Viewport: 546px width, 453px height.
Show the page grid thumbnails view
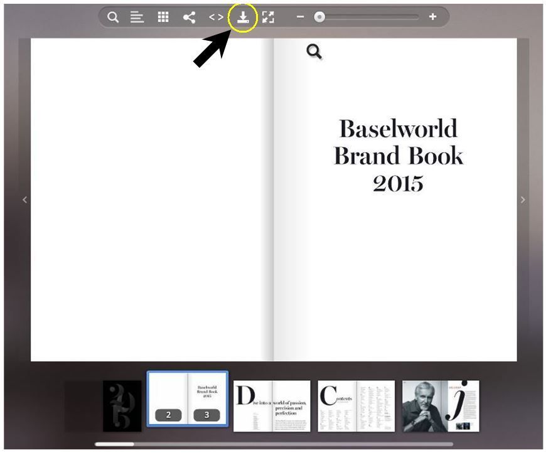coord(163,17)
